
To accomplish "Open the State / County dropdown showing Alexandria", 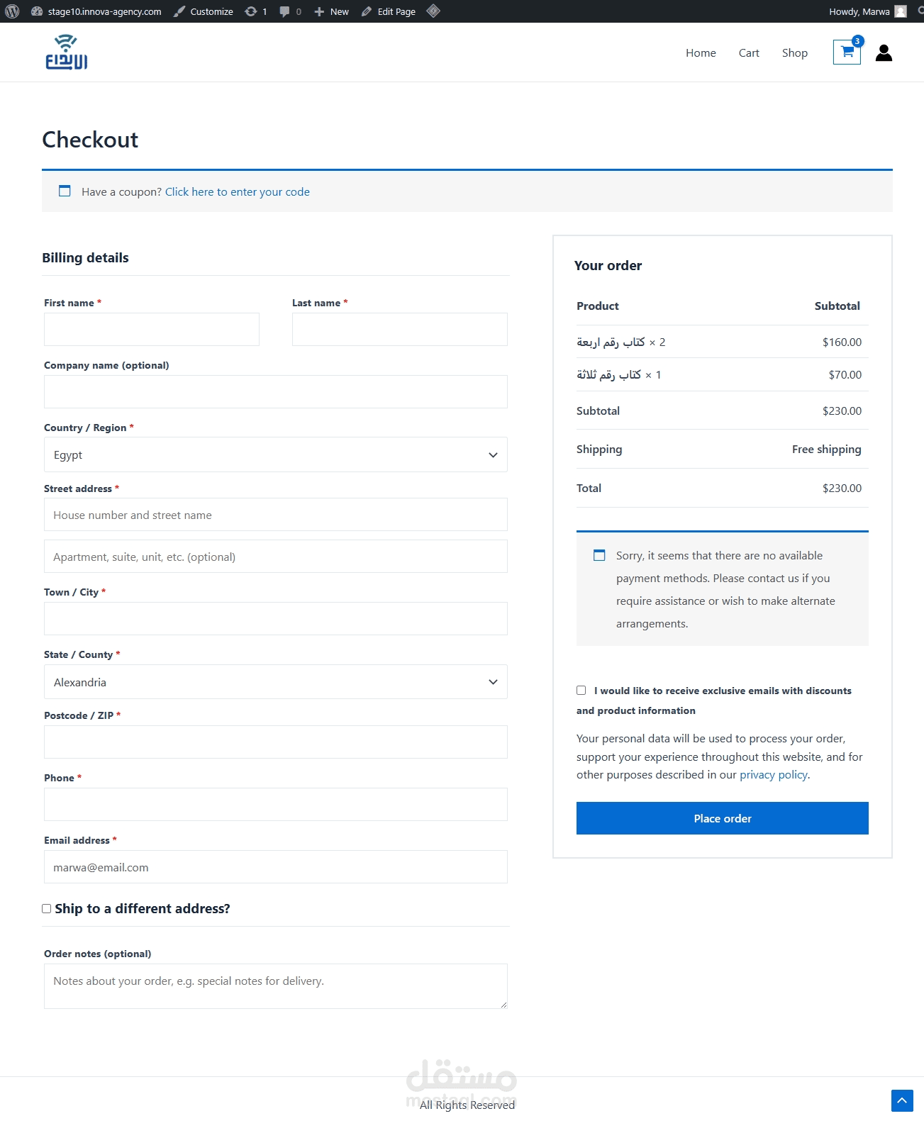I will pyautogui.click(x=276, y=682).
